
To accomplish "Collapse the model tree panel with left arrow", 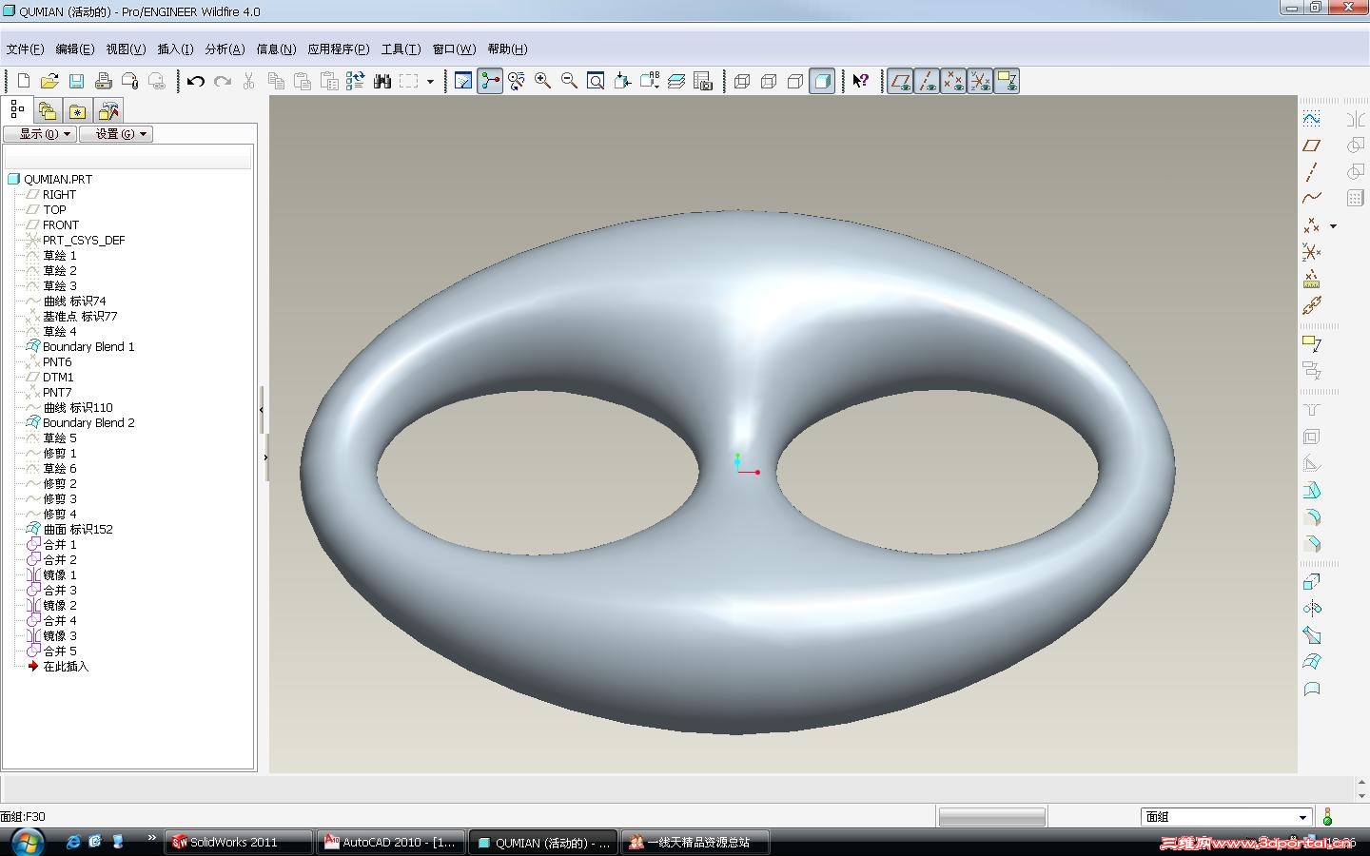I will click(x=262, y=410).
